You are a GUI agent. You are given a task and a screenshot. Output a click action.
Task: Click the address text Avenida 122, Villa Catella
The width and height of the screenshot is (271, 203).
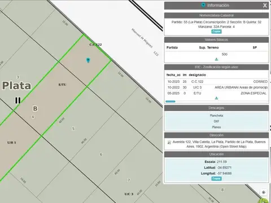click(x=219, y=144)
